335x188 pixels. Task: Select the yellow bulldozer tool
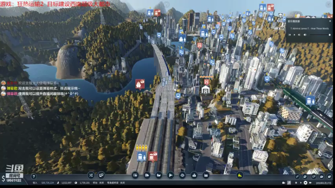(240, 175)
